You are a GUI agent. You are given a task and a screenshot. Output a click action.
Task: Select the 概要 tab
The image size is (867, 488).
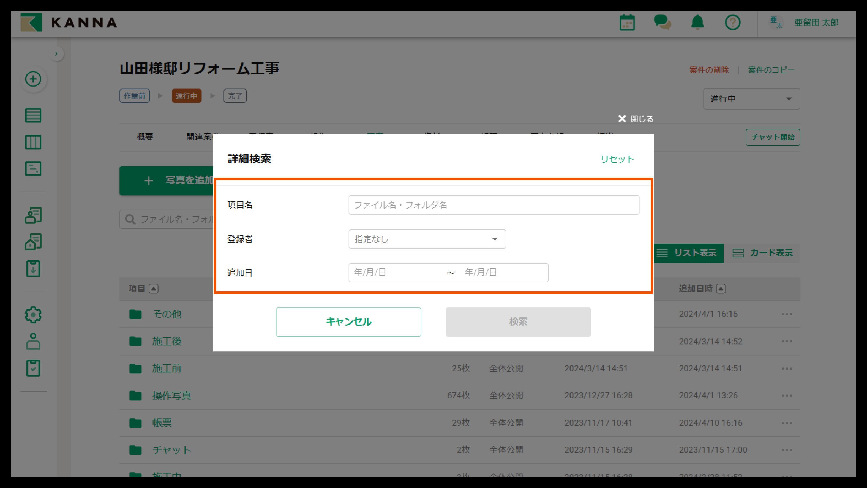(145, 137)
